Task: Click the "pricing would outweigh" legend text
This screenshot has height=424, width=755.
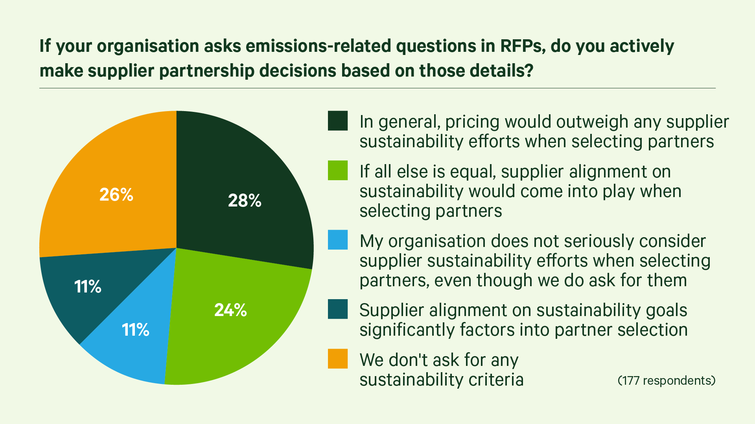Action: coord(544,132)
